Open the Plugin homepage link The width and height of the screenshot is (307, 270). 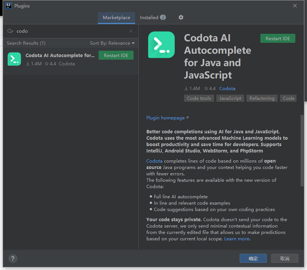coord(165,118)
